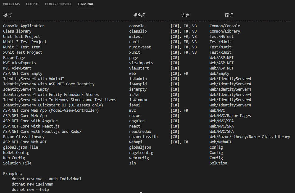Click 'Solution File' template name

tap(17, 163)
